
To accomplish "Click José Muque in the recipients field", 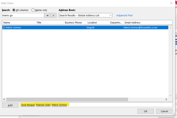I will 28,105.
